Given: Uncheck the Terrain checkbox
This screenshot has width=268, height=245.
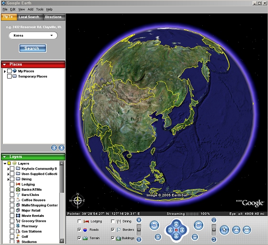Looking at the screenshot, I should pos(80,238).
